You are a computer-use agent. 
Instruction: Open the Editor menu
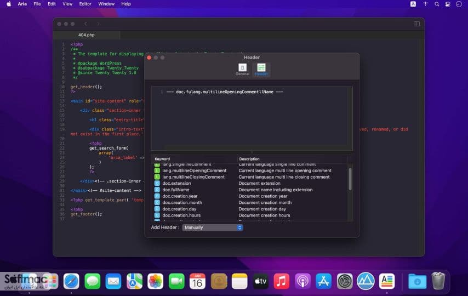85,4
